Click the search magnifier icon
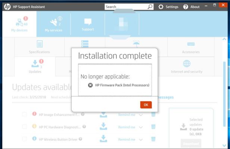Image resolution: width=230 pixels, height=149 pixels. point(150,7)
